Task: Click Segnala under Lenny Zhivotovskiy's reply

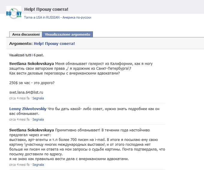Action: pyautogui.click(x=38, y=119)
